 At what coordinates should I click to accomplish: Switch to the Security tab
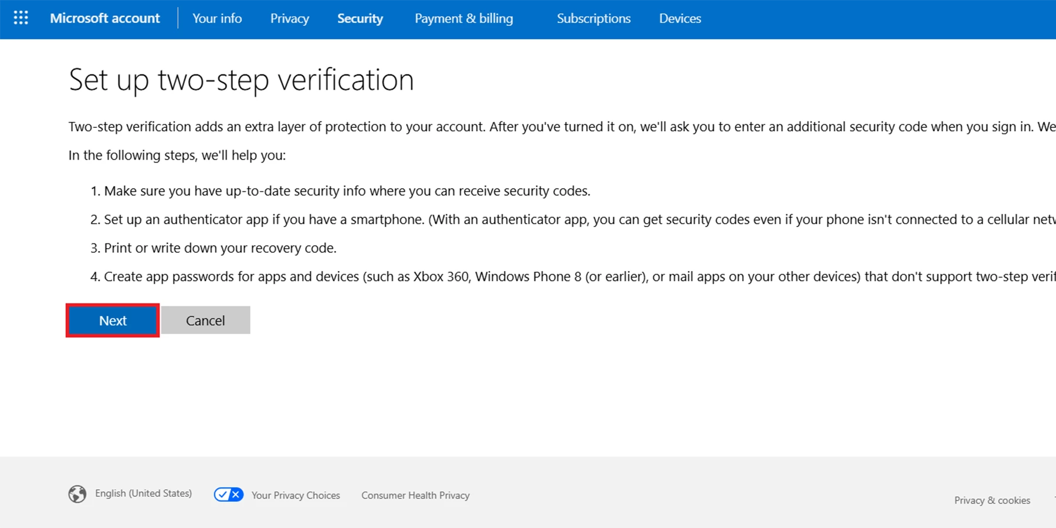pos(360,18)
